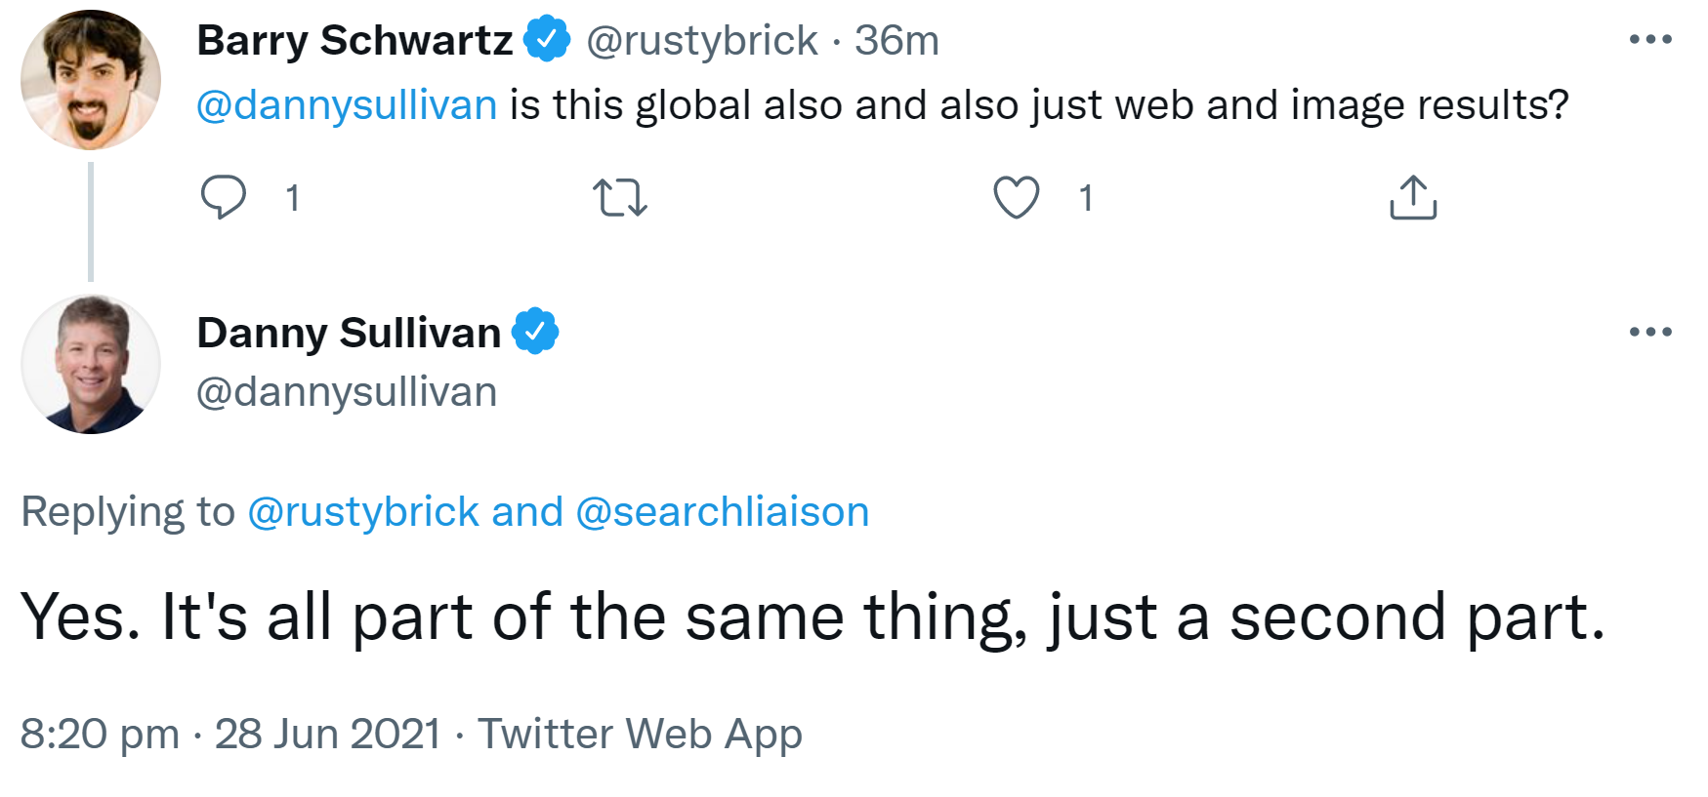Screen dimensions: 1708x797
Task: Open more options on Barry Schwartz's tweet
Action: pos(1650,40)
